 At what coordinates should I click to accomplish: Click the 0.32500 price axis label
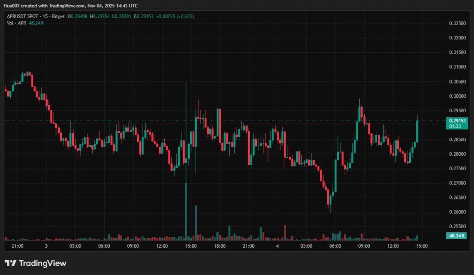pyautogui.click(x=457, y=23)
